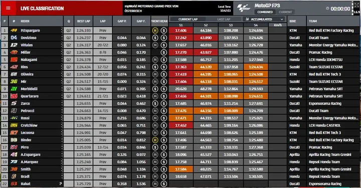Switch to the CURRENT tab
This screenshot has height=188, width=361.
pos(285,12)
